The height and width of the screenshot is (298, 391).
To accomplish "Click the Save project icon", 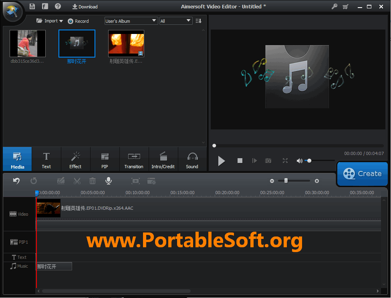I will [32, 6].
